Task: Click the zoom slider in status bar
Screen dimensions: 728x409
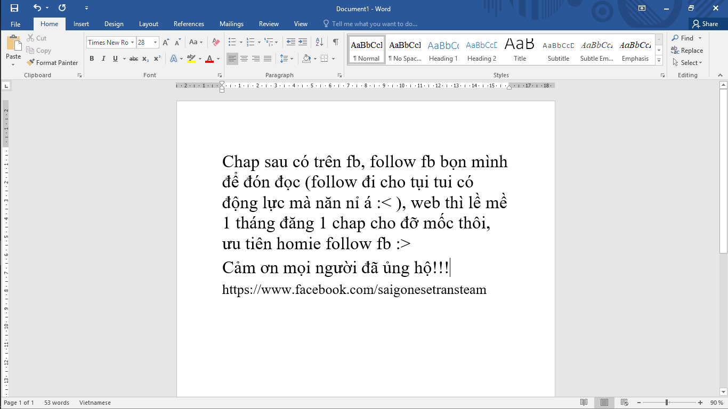Action: point(666,403)
